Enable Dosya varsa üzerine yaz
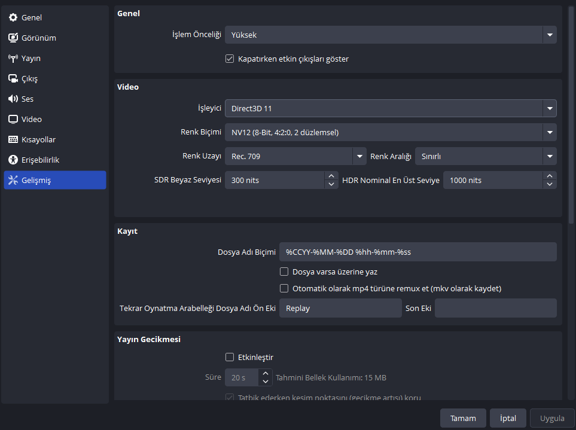Viewport: 576px width, 430px height. [x=284, y=272]
